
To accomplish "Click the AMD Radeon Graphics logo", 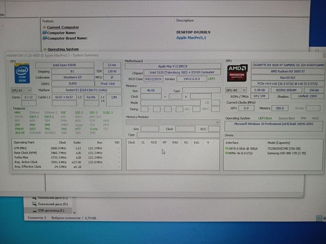I will click(x=237, y=73).
